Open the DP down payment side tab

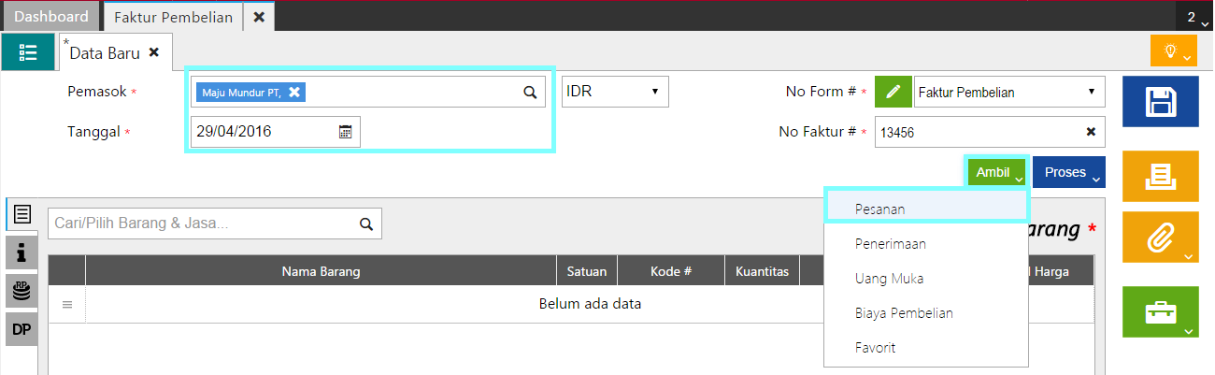pos(21,329)
